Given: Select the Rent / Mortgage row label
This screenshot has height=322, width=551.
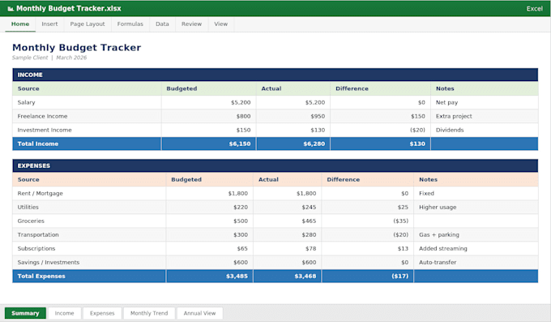Looking at the screenshot, I should 40,193.
